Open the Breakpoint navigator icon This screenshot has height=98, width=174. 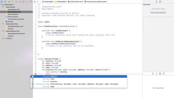pyautogui.click(x=27, y=2)
